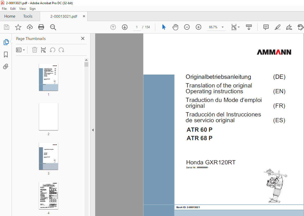Open the Bookmarks sidebar panel
The width and height of the screenshot is (304, 216).
(6, 55)
